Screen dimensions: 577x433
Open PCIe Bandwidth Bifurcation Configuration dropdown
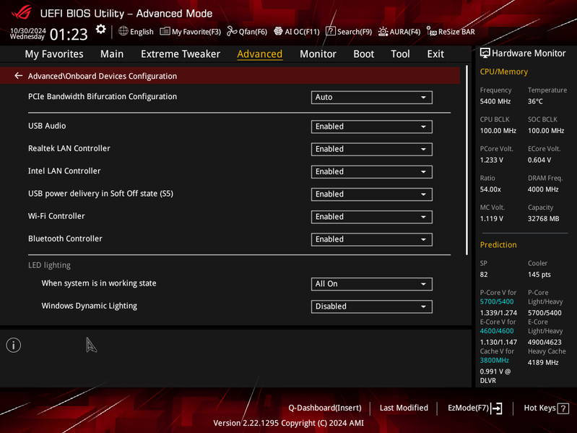tap(372, 97)
